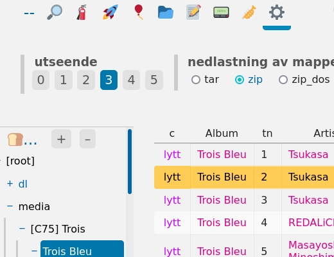The image size is (334, 257).
Task: Click the bread breadcrumb icon in sidebar
Action: [15, 139]
